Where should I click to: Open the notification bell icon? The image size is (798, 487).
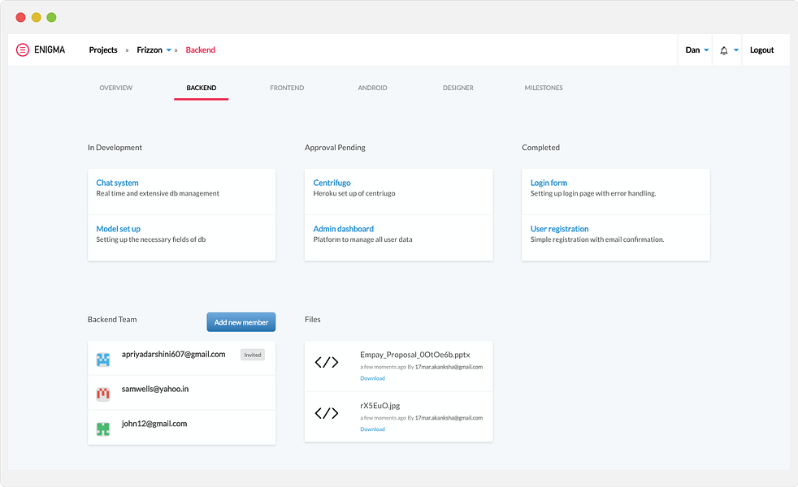pos(724,50)
